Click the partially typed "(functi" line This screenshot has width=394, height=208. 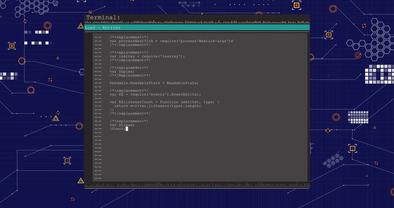pos(117,129)
